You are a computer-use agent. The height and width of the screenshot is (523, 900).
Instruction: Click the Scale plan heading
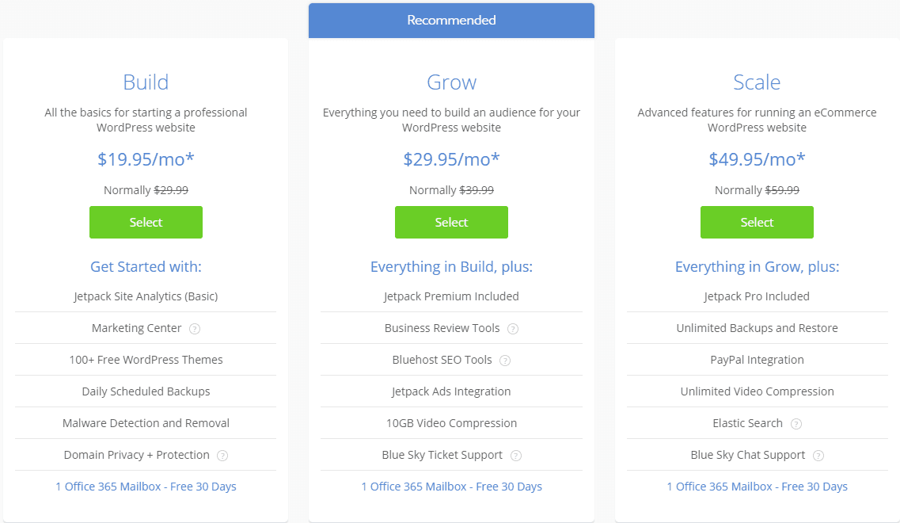[757, 82]
